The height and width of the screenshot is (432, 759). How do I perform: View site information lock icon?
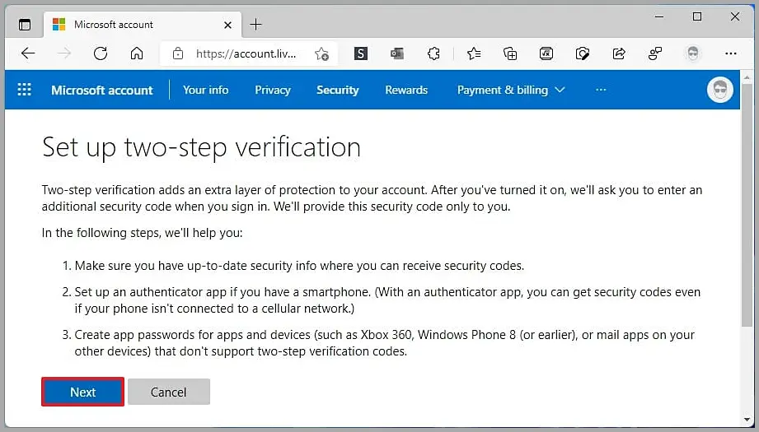click(x=178, y=53)
